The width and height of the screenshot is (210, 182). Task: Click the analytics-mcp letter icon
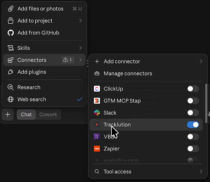pyautogui.click(x=97, y=161)
